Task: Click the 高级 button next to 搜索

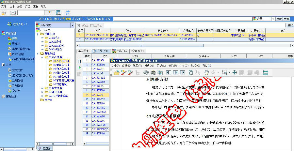Action: pyautogui.click(x=286, y=19)
